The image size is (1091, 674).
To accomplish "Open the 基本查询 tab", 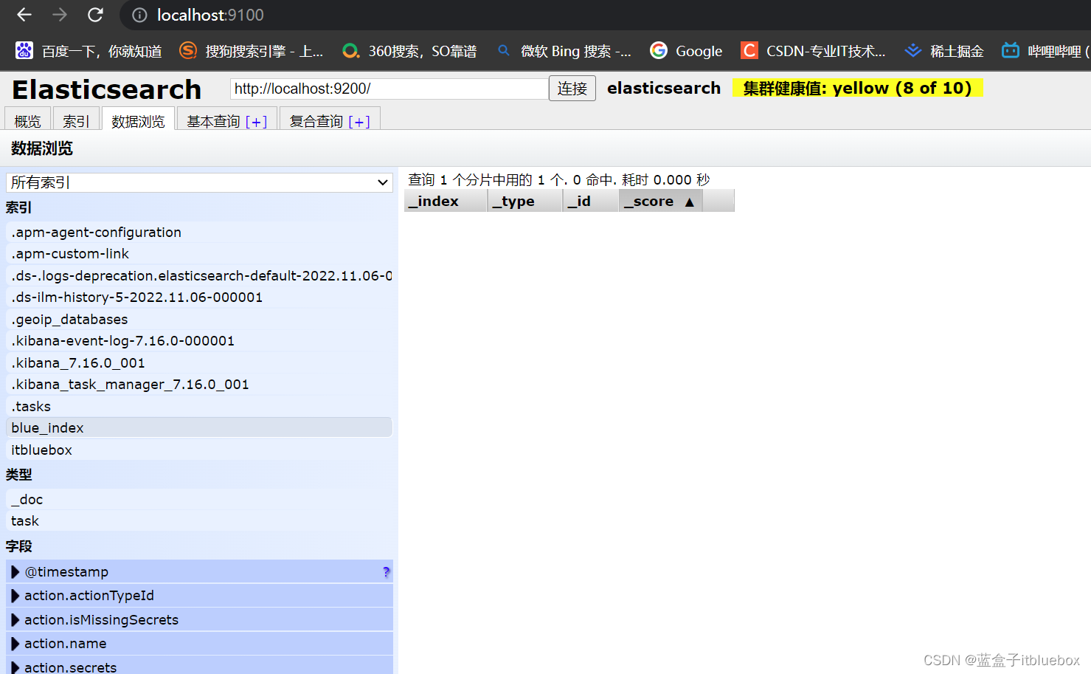I will 227,120.
